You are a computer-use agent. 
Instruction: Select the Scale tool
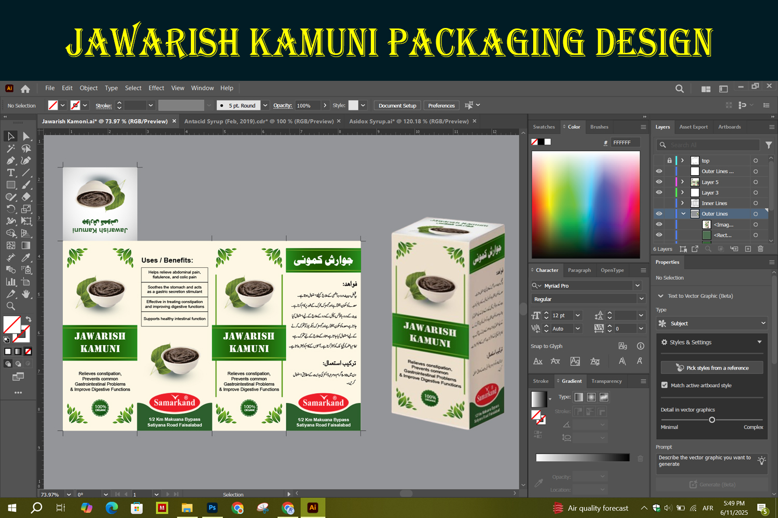pyautogui.click(x=26, y=209)
